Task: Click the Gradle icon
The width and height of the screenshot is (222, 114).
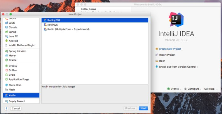Action: click(x=7, y=60)
